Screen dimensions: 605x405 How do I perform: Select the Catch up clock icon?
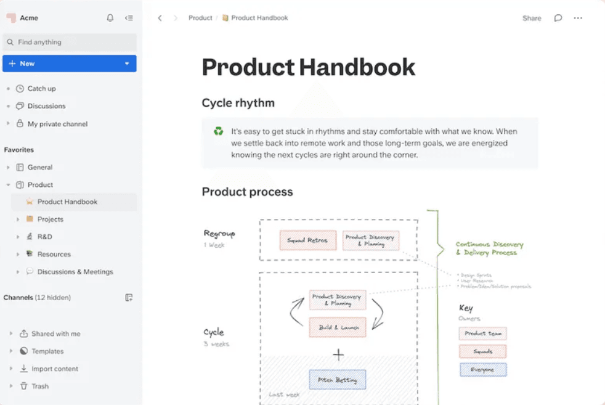click(20, 88)
